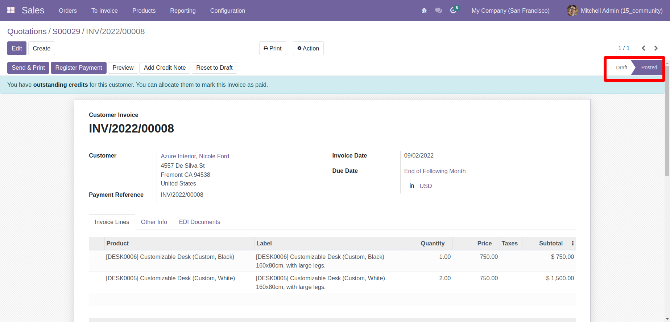The image size is (670, 322).
Task: Click Mitchell Admin user avatar
Action: click(572, 11)
